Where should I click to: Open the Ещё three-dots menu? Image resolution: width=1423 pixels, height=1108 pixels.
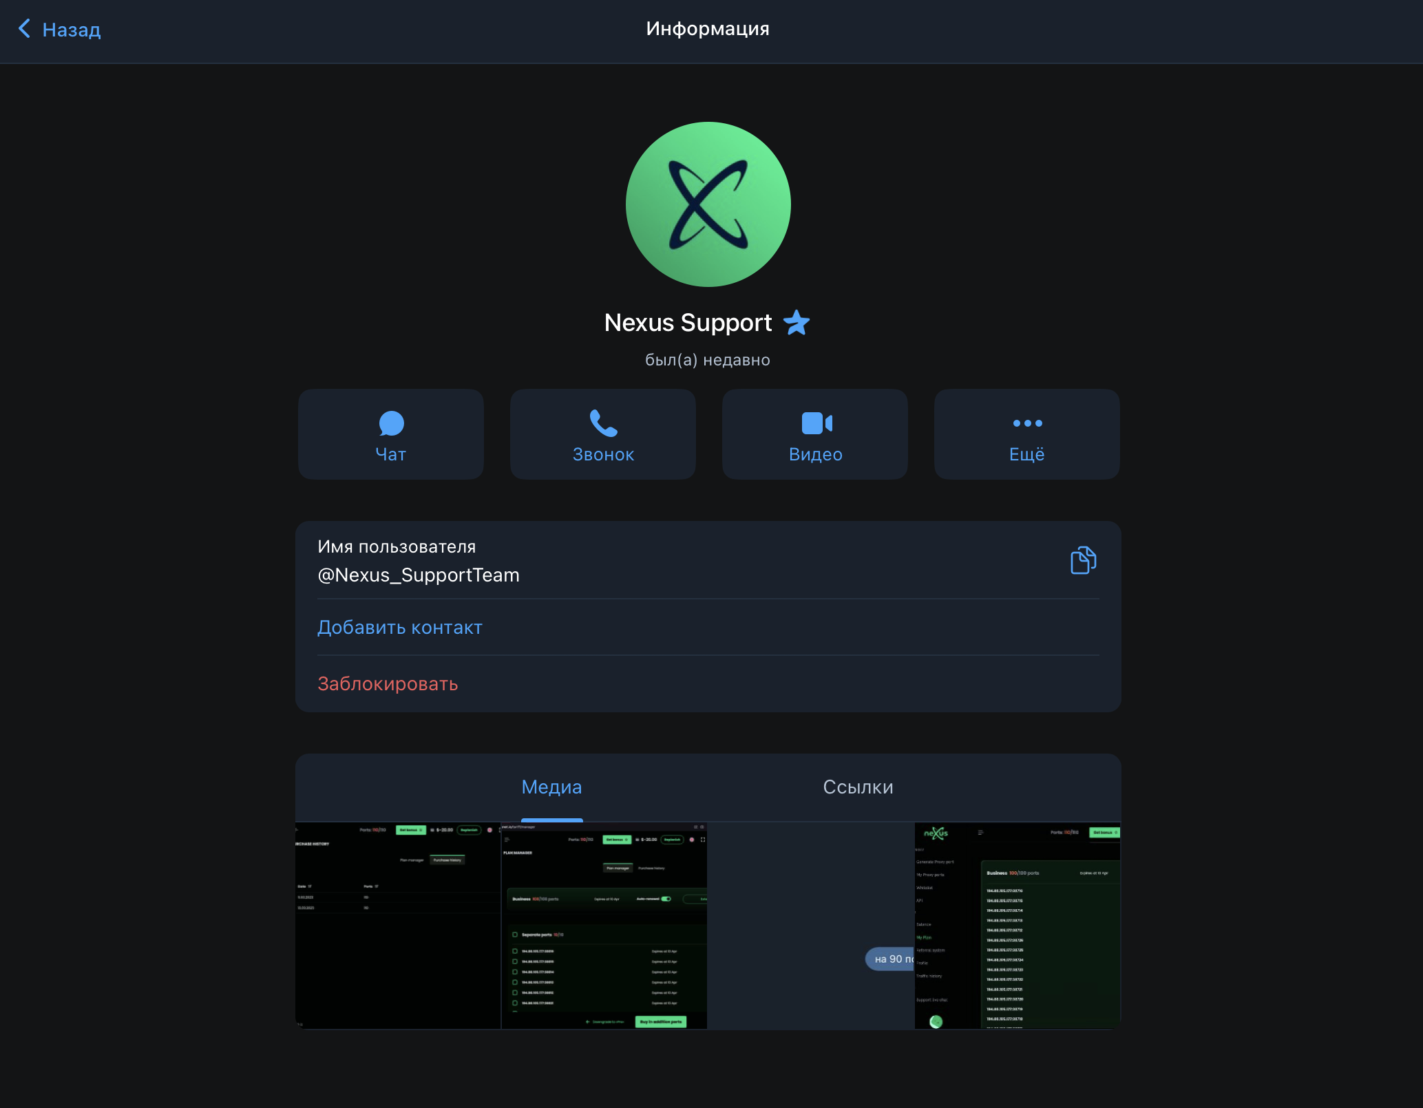[1027, 423]
